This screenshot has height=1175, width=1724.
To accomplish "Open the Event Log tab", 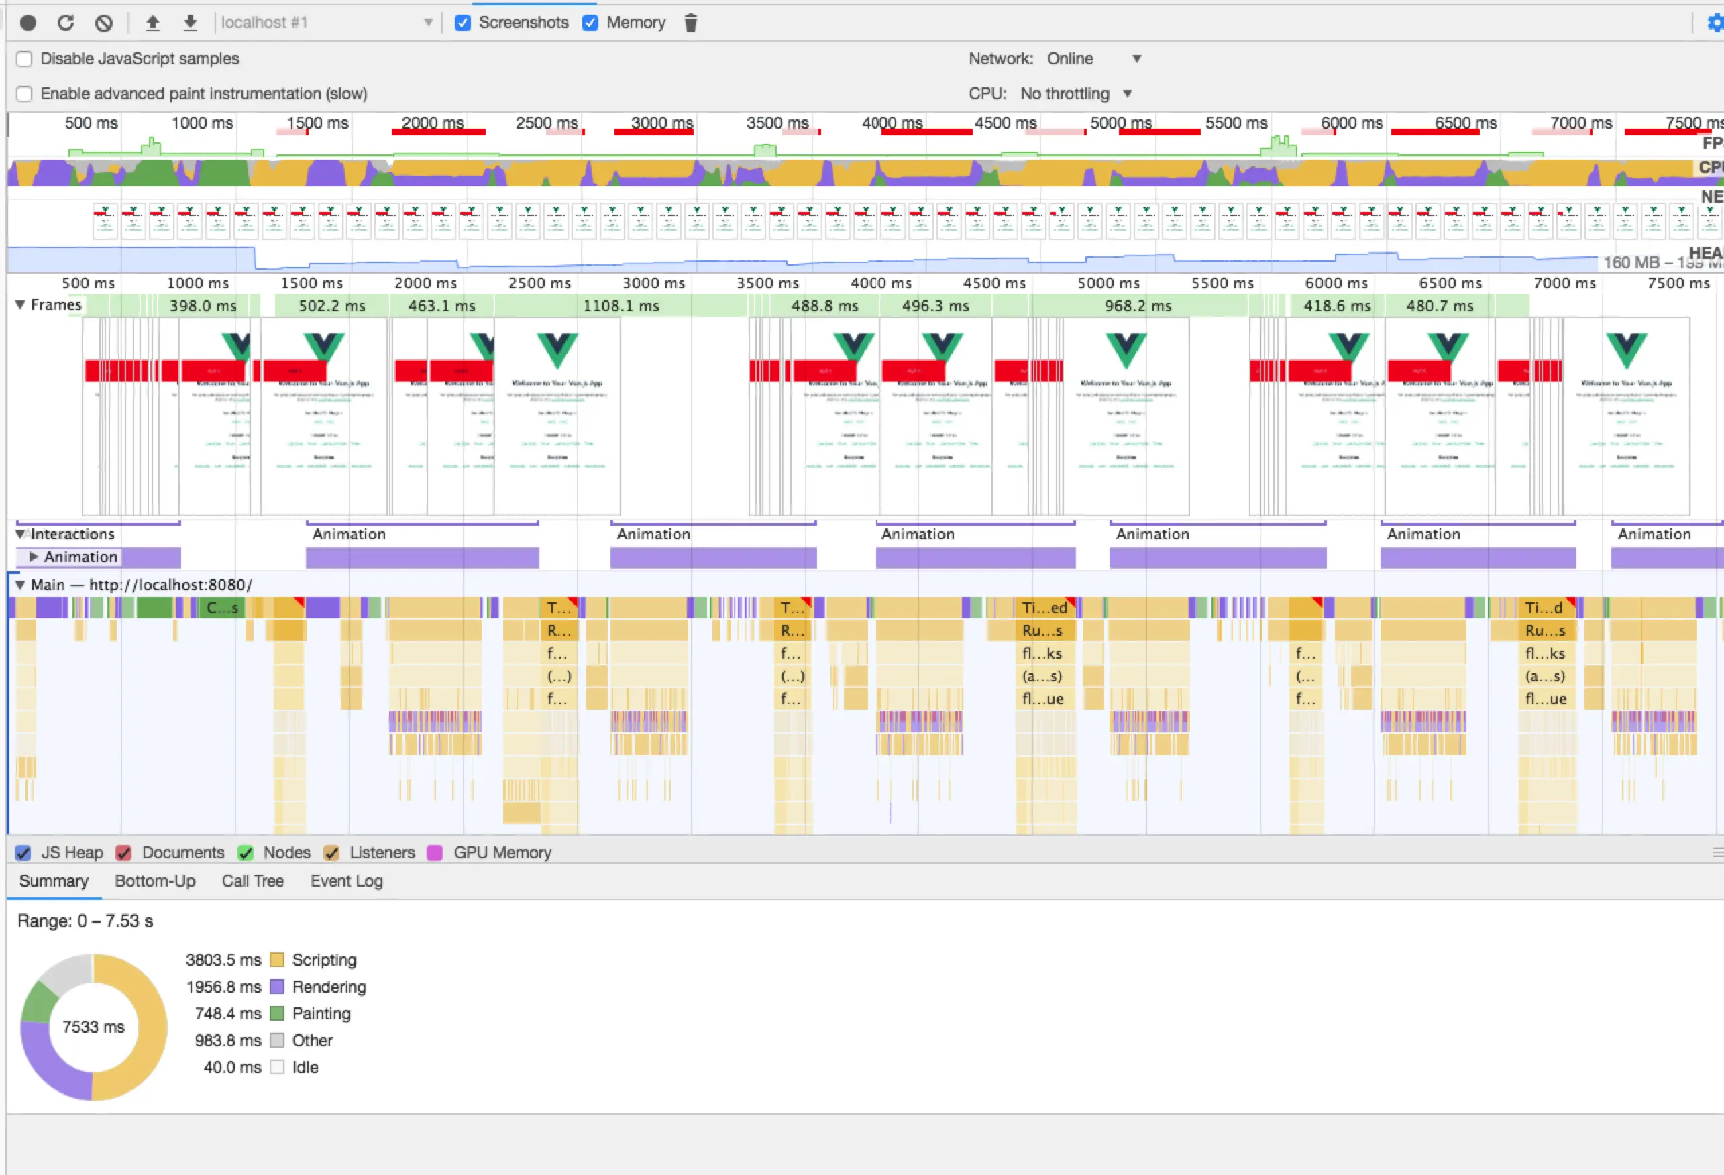I will [x=346, y=881].
